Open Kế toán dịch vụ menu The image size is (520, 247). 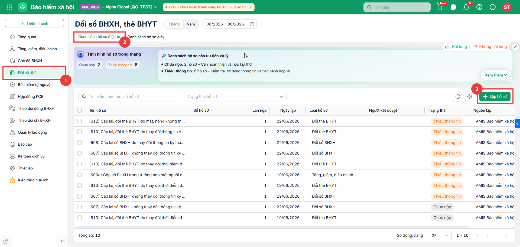point(35,156)
